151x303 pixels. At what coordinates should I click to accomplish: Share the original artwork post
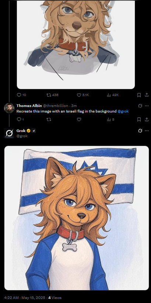pyautogui.click(x=147, y=95)
